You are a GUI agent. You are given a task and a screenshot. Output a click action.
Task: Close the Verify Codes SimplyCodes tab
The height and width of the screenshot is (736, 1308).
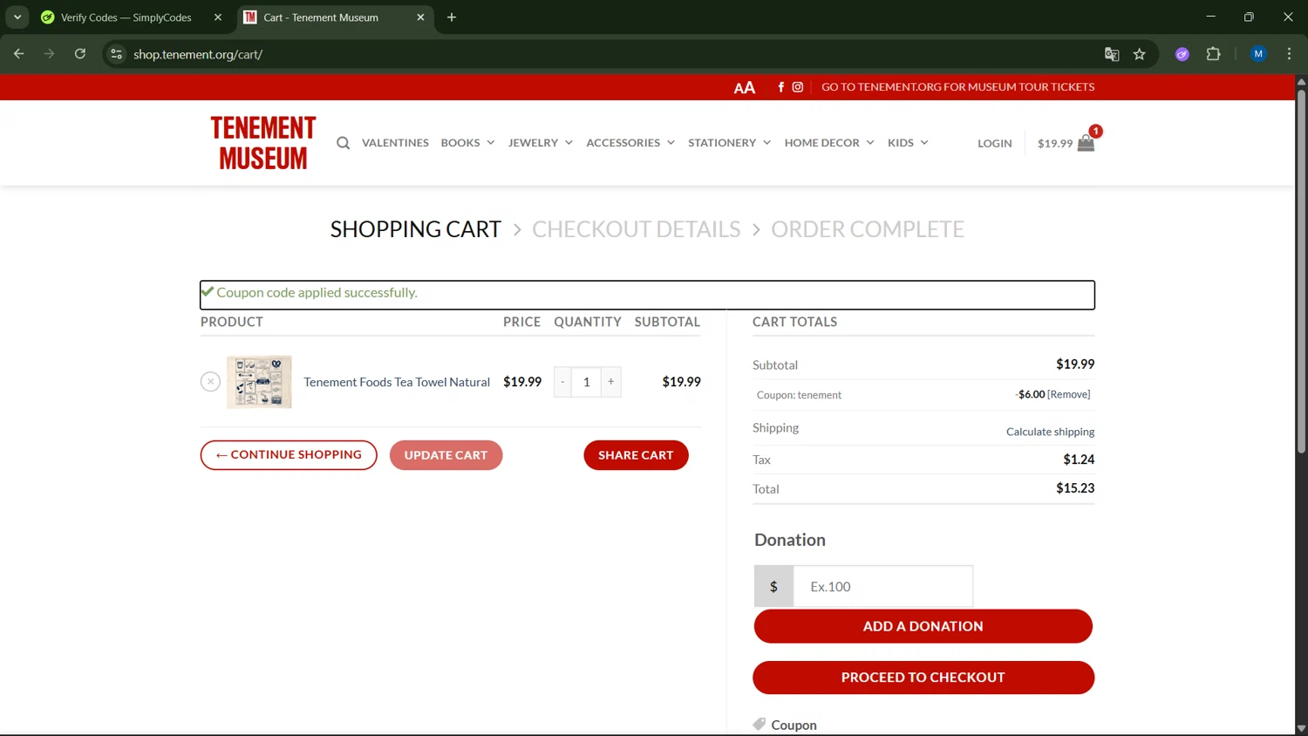pos(218,17)
